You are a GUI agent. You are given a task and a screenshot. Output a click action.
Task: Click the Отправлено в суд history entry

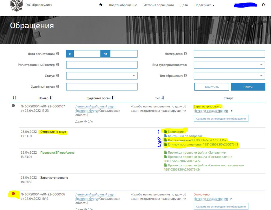(53, 132)
